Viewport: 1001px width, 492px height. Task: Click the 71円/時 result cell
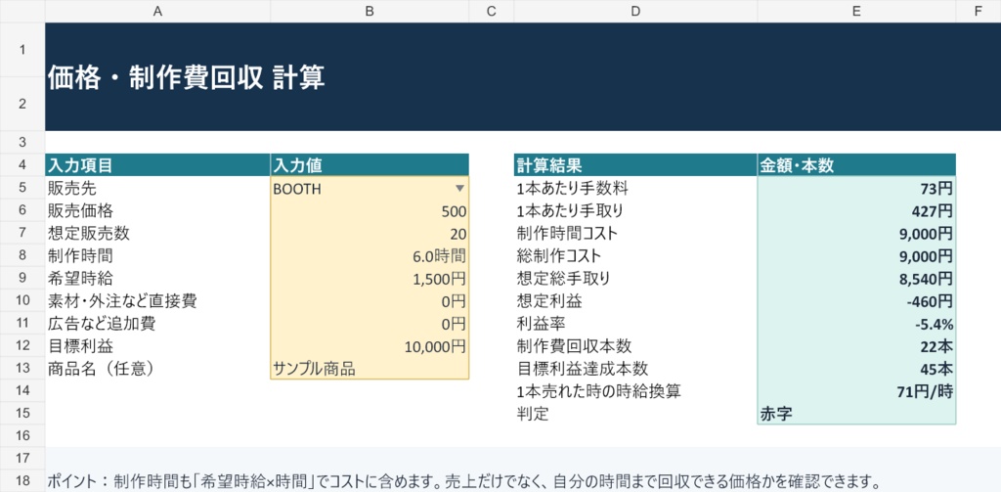(856, 391)
